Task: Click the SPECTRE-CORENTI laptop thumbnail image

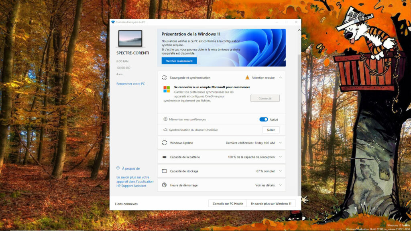Action: coord(130,39)
